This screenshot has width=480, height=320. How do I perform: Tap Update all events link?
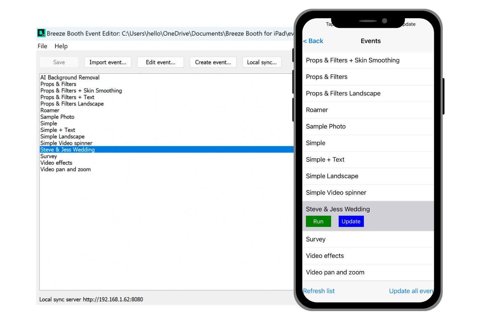point(411,291)
